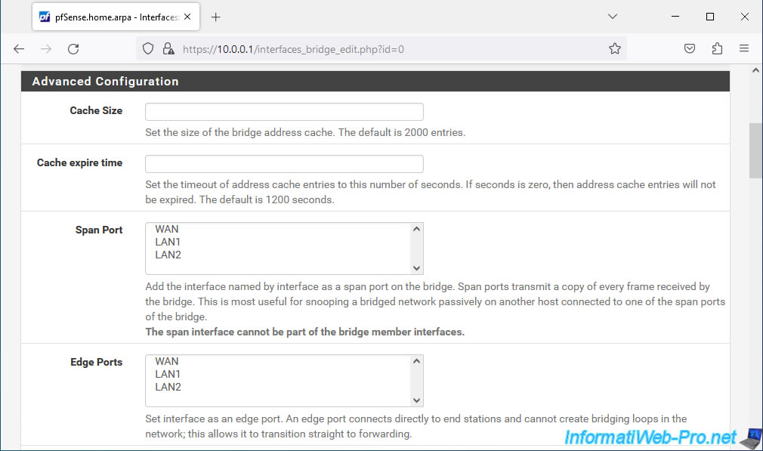This screenshot has width=763, height=451.
Task: Open the extensions puzzle icon
Action: [x=717, y=48]
